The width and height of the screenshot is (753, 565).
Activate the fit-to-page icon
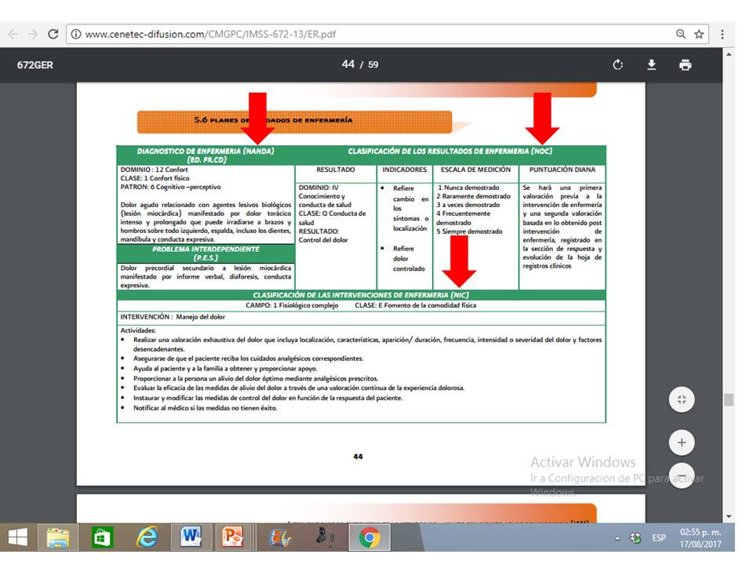(x=681, y=399)
